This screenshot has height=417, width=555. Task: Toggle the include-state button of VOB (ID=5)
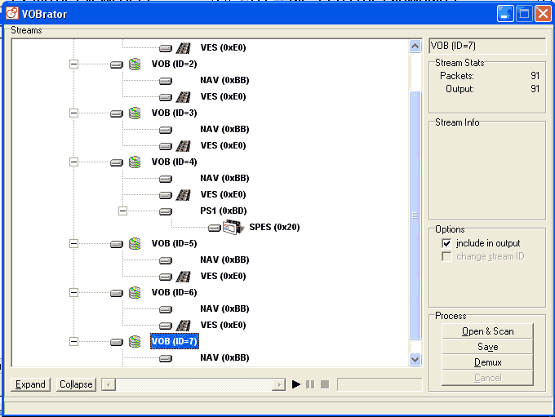click(117, 244)
